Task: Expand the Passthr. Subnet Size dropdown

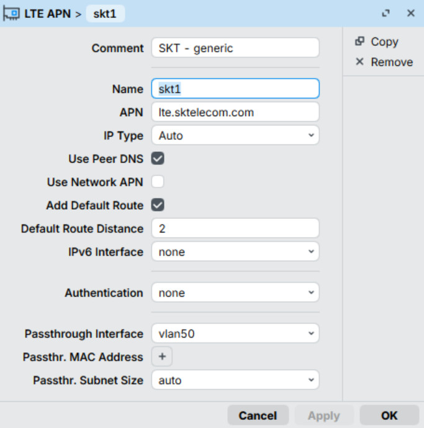Action: tap(235, 380)
